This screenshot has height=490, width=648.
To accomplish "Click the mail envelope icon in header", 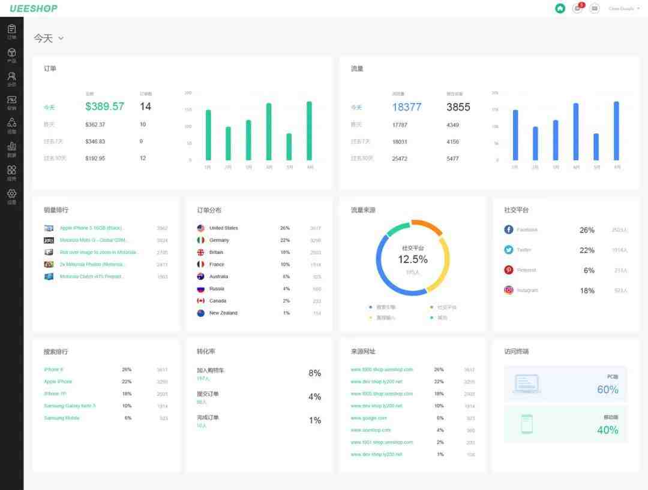I will click(x=595, y=8).
